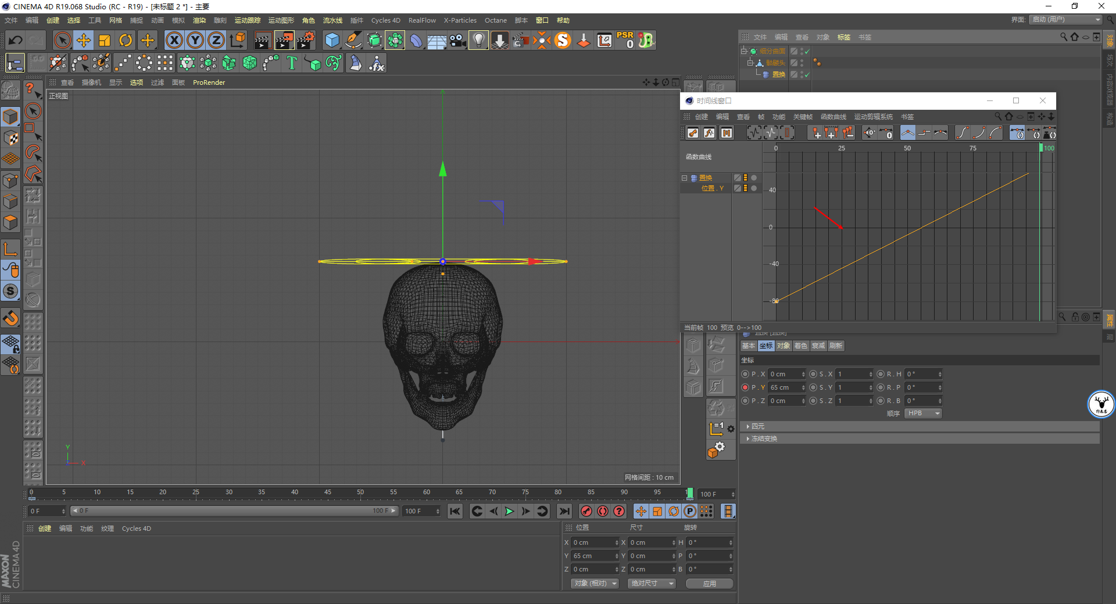This screenshot has width=1116, height=604.
Task: Switch to the 对象 attribute tab
Action: (x=783, y=346)
